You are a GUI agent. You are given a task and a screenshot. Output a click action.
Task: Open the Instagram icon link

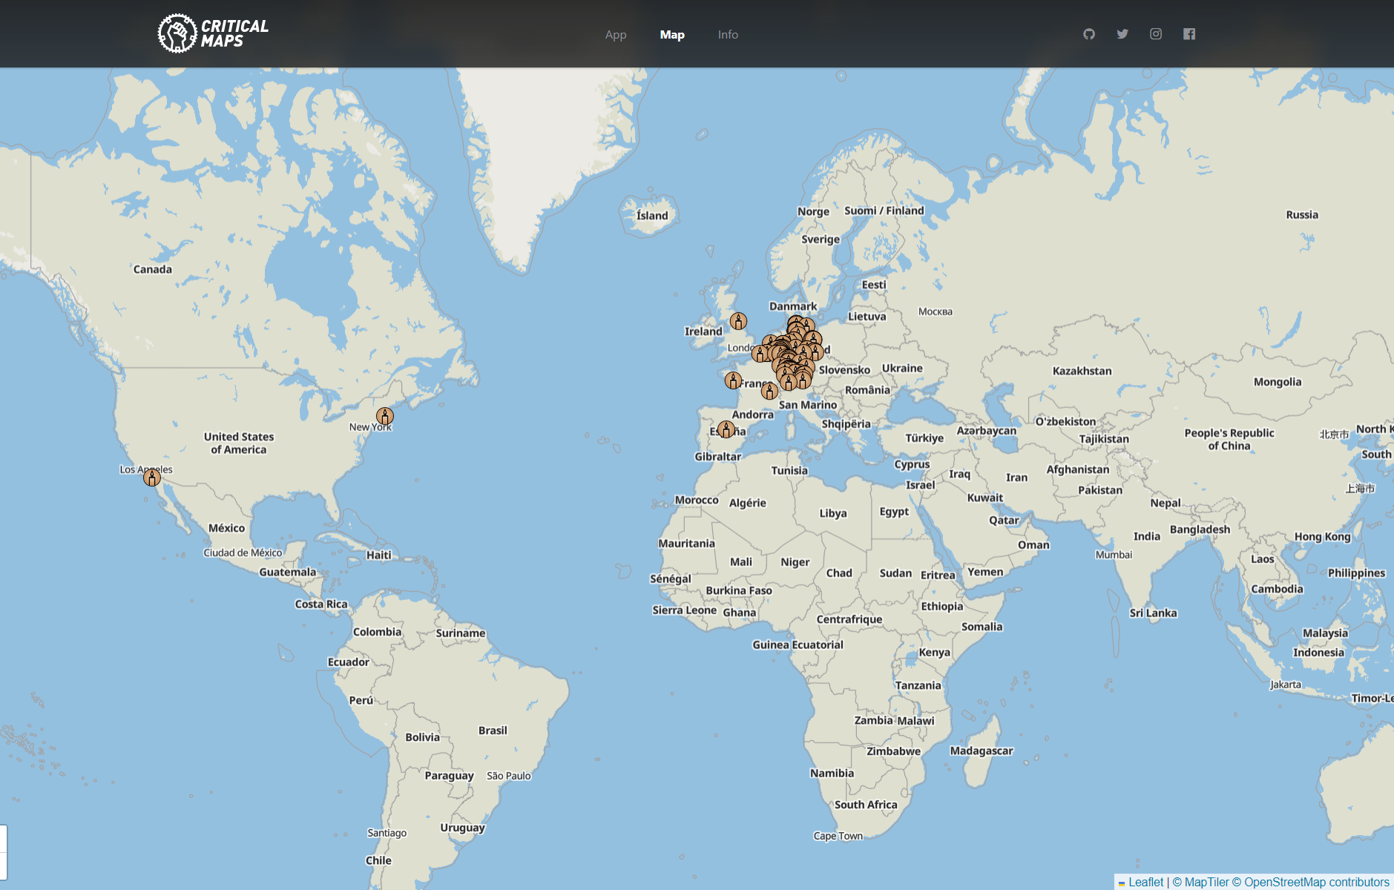pos(1156,34)
